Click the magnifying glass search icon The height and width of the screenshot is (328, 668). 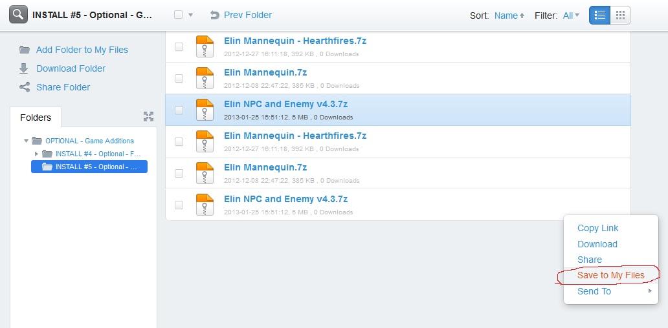click(x=18, y=15)
